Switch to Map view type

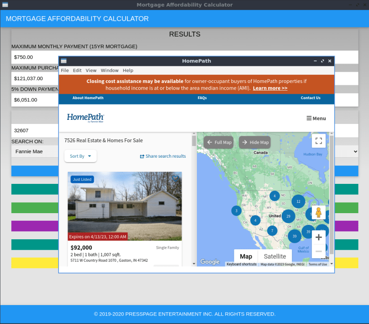(246, 256)
